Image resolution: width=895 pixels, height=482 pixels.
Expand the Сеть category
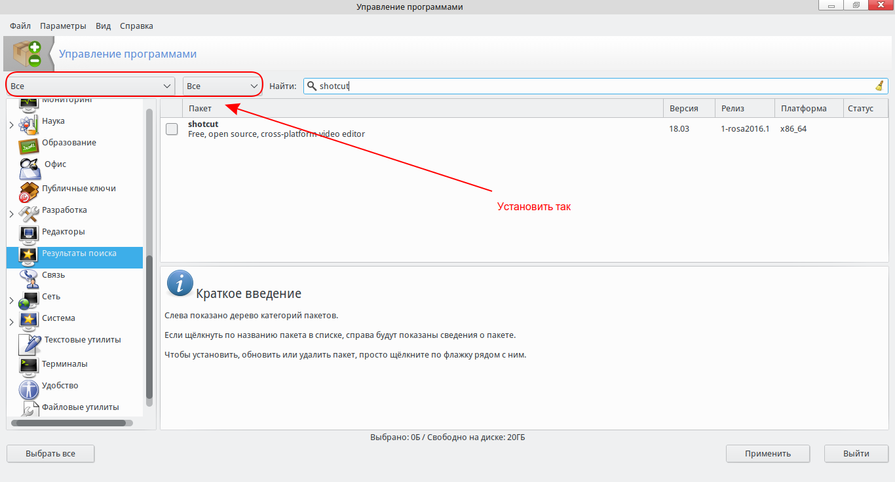point(12,301)
